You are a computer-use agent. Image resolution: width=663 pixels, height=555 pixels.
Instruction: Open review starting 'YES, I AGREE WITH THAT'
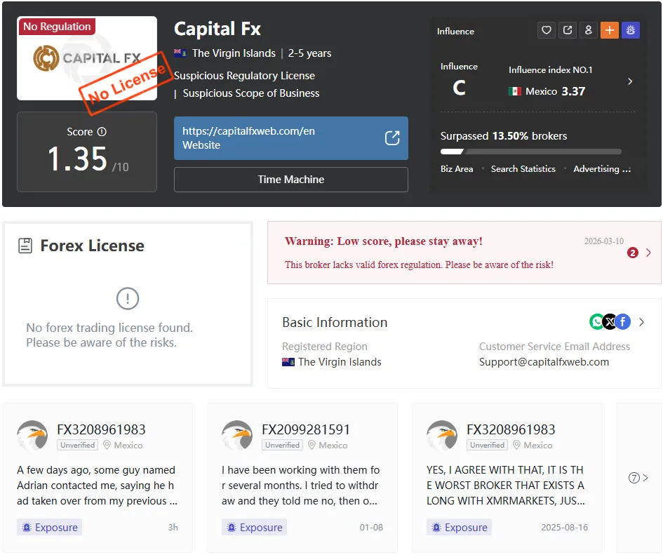pos(506,486)
